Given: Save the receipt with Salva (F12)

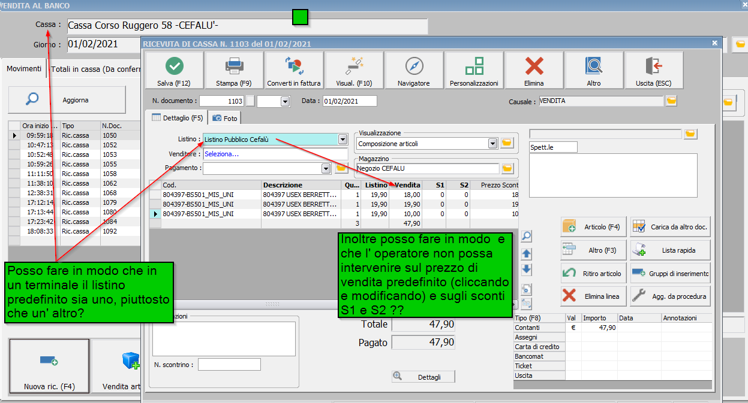Looking at the screenshot, I should 174,70.
